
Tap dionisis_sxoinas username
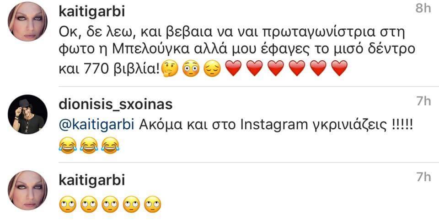click(x=116, y=105)
